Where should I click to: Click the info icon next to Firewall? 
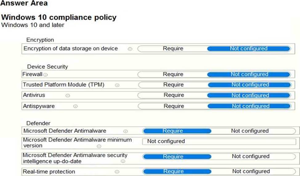[46, 75]
